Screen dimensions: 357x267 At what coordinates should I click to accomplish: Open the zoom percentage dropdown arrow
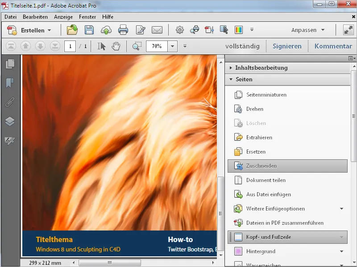[x=173, y=46]
